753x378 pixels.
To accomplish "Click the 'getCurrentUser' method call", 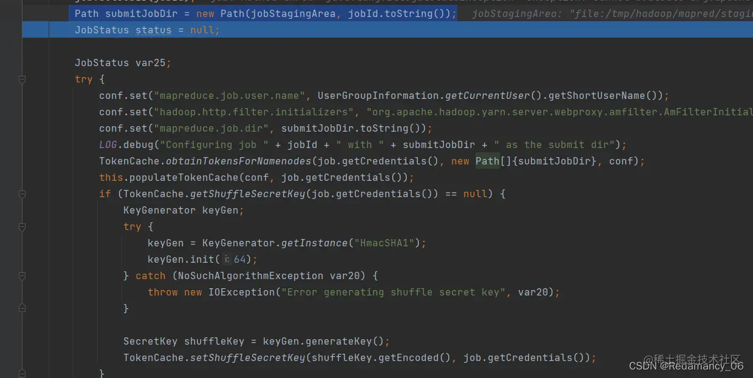I will pos(488,96).
